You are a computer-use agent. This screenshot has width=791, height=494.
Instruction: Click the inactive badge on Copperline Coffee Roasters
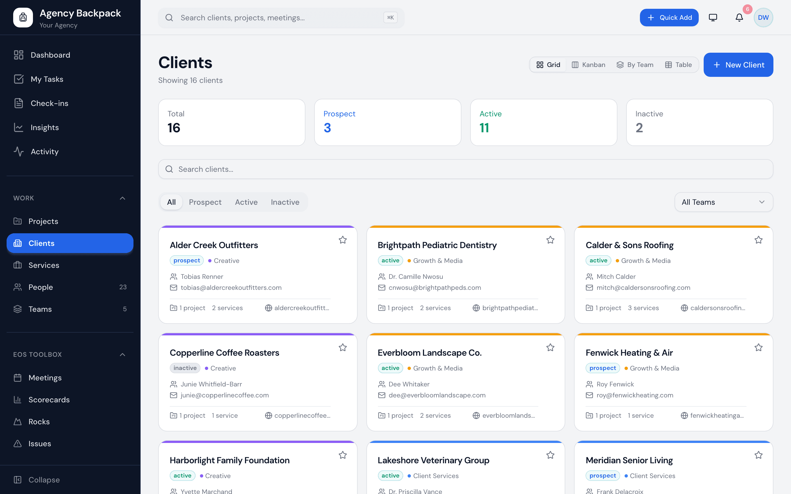[x=185, y=368]
